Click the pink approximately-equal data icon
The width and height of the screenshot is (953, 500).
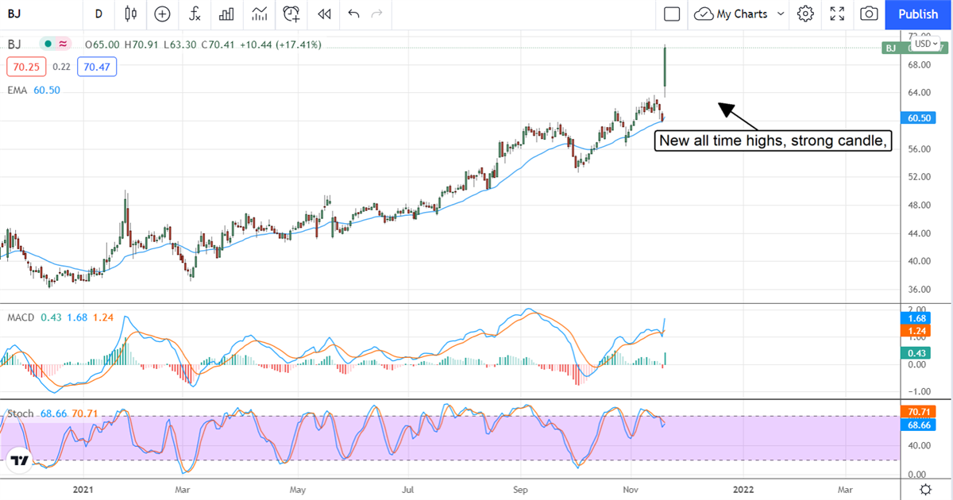(x=63, y=44)
